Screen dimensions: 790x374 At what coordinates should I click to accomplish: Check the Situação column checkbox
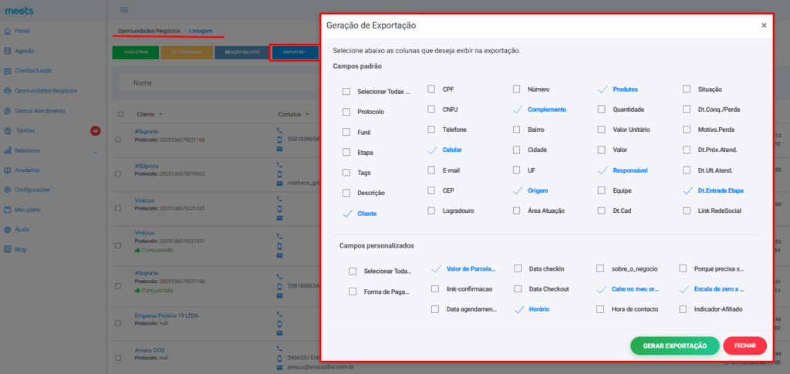(x=687, y=89)
